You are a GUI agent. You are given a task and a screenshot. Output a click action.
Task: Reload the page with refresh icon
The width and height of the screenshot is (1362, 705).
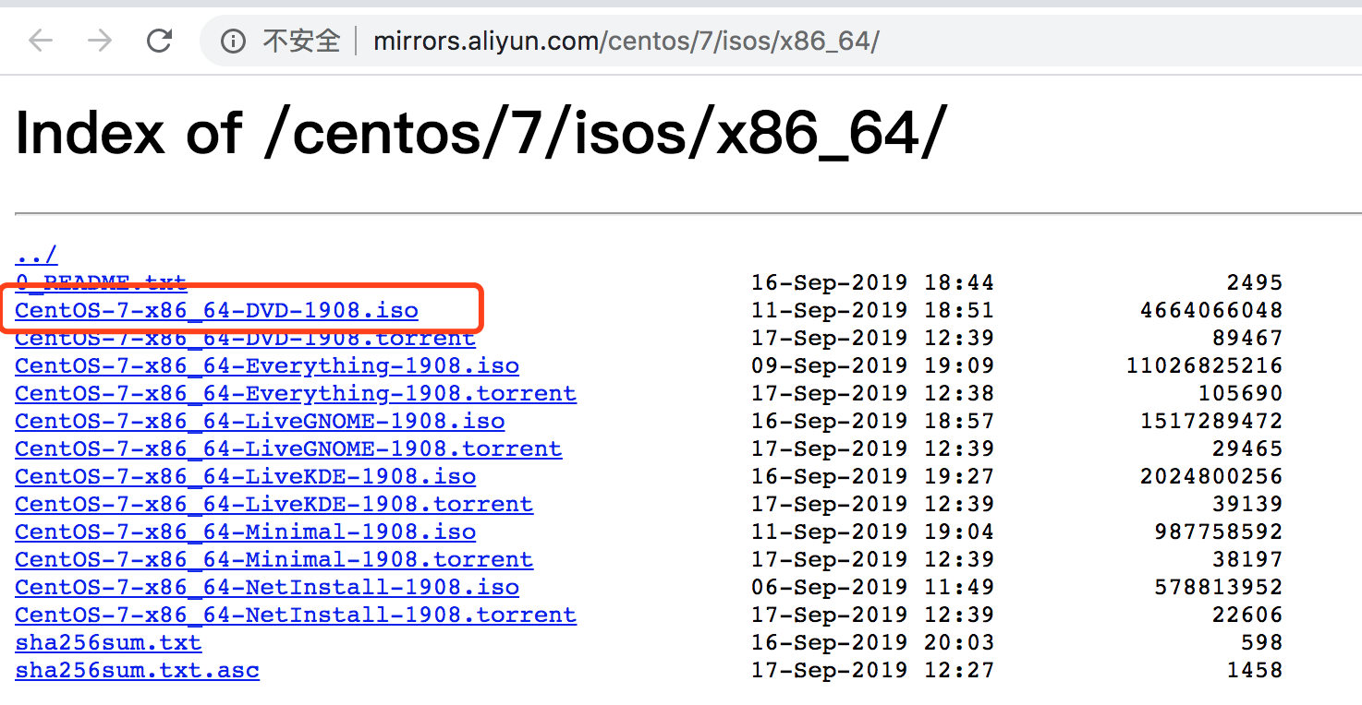(x=160, y=41)
